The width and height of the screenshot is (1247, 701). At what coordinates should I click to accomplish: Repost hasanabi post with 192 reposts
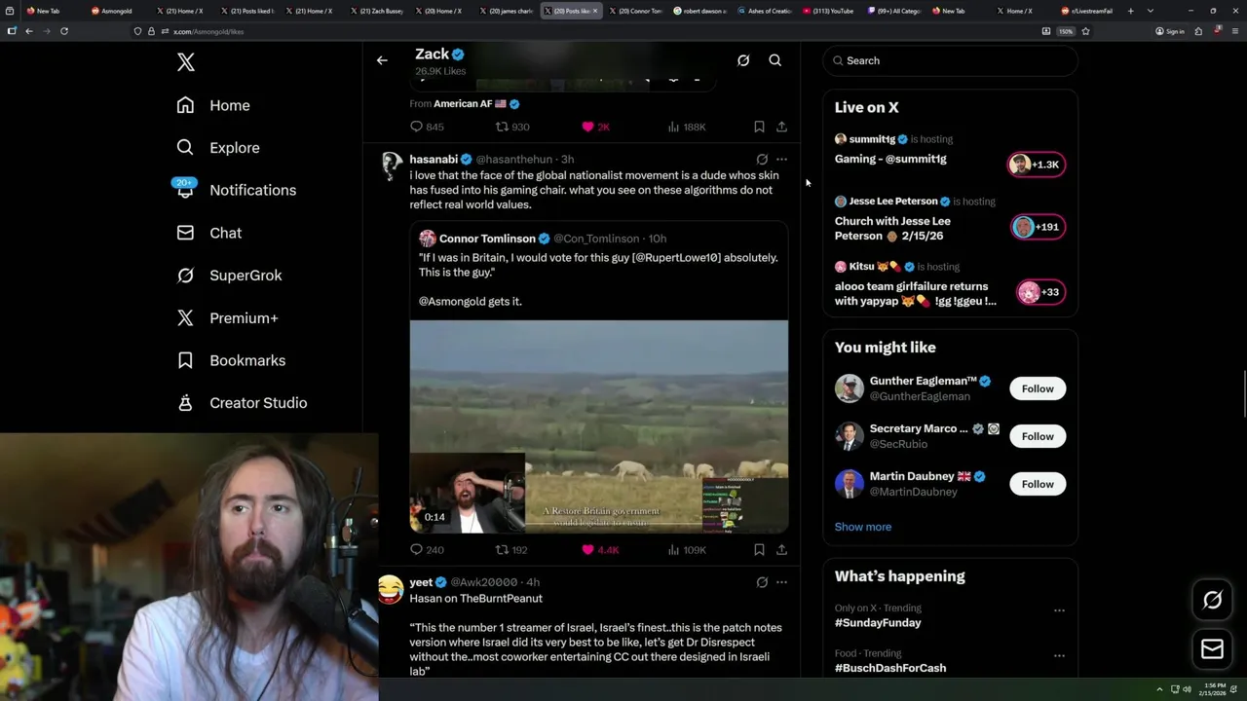[512, 550]
